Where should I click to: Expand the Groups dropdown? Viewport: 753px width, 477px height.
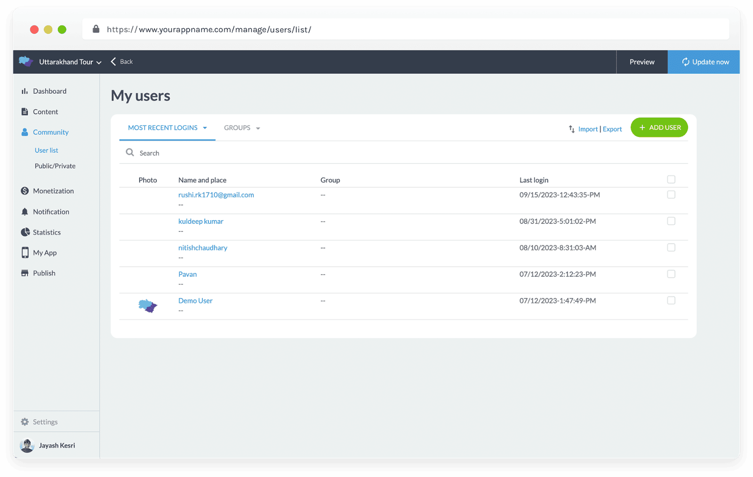[257, 128]
